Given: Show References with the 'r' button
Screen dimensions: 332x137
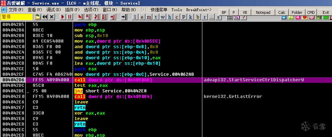Looking at the screenshot, I should [x=204, y=17].
